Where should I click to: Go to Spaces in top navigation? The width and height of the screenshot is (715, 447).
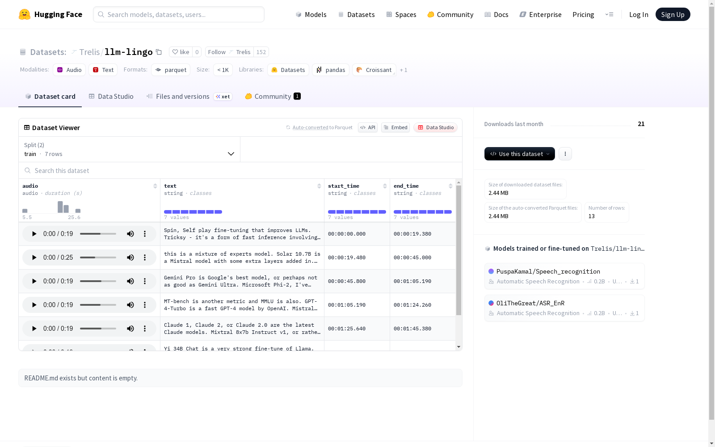point(401,14)
